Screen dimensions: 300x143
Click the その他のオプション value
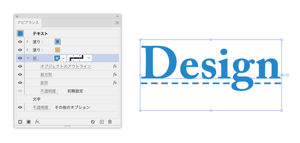72,107
